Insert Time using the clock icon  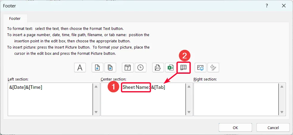point(140,67)
